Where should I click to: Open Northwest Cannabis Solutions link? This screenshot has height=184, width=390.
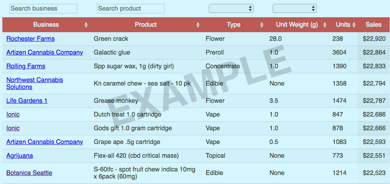coord(35,84)
